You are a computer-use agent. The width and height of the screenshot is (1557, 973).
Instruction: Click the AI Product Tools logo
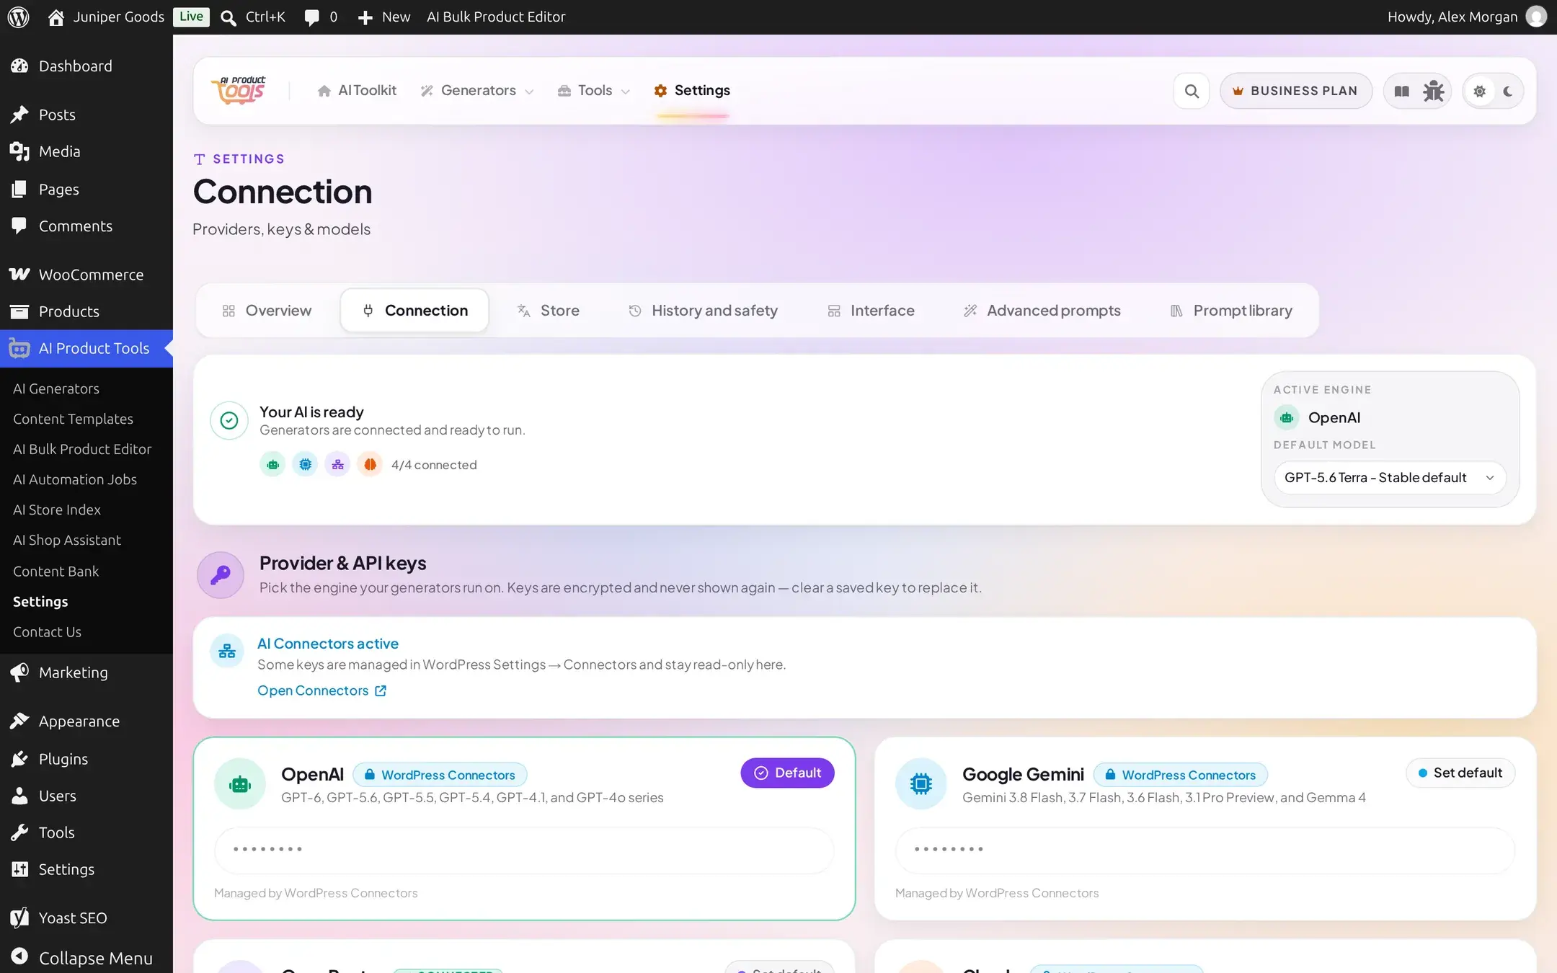point(239,90)
